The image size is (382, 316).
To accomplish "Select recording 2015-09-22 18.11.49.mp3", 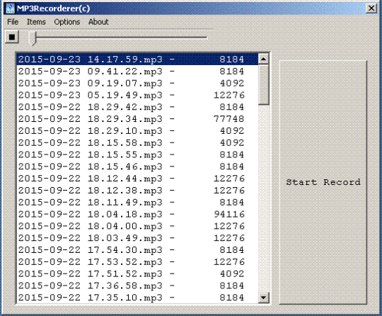I will tap(138, 203).
